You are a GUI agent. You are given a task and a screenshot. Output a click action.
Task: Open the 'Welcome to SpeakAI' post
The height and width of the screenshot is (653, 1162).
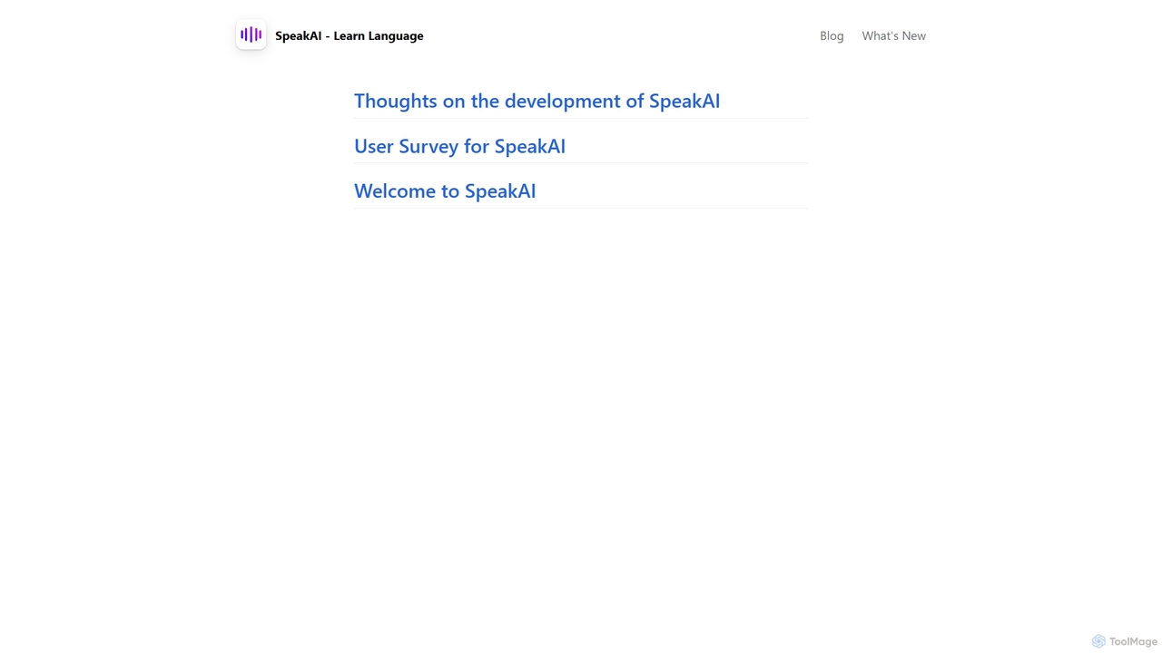pos(445,190)
